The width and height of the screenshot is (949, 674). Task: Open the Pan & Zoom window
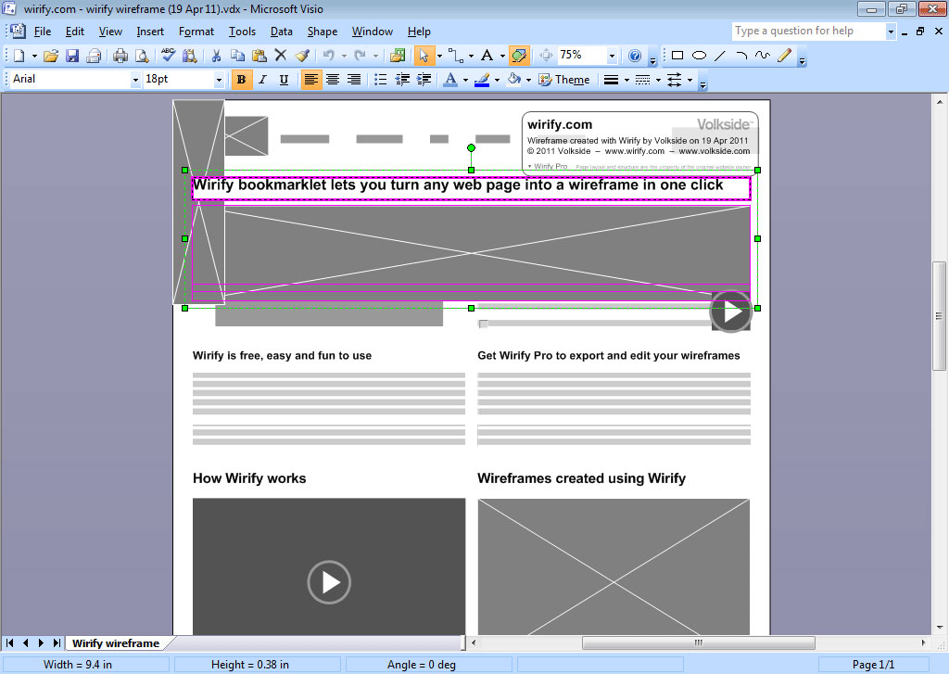545,56
